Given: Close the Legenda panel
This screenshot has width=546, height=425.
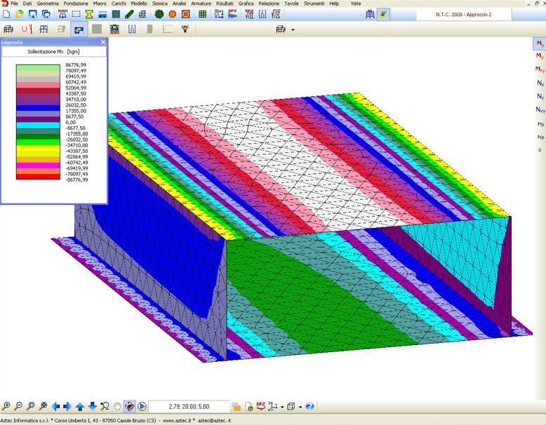Looking at the screenshot, I should click(x=103, y=42).
